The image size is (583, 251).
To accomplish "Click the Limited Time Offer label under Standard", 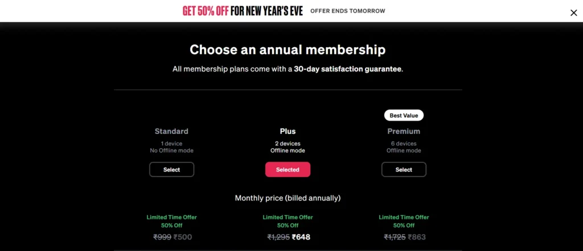I will (171, 217).
